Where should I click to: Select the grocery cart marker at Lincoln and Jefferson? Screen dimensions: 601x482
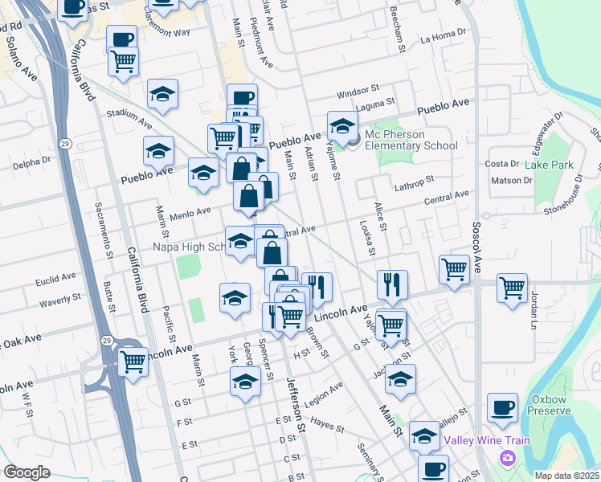point(291,320)
